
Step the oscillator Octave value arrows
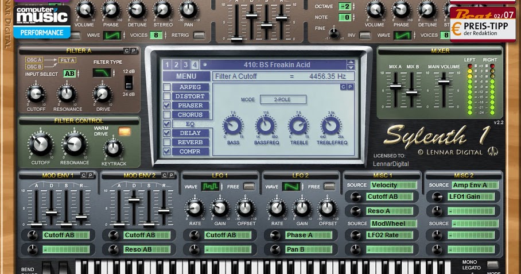coord(353,6)
